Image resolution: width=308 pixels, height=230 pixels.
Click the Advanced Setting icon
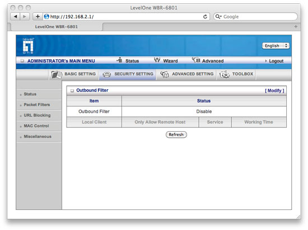[165, 74]
